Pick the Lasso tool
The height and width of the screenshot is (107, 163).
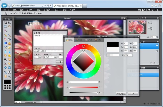(x=10, y=26)
